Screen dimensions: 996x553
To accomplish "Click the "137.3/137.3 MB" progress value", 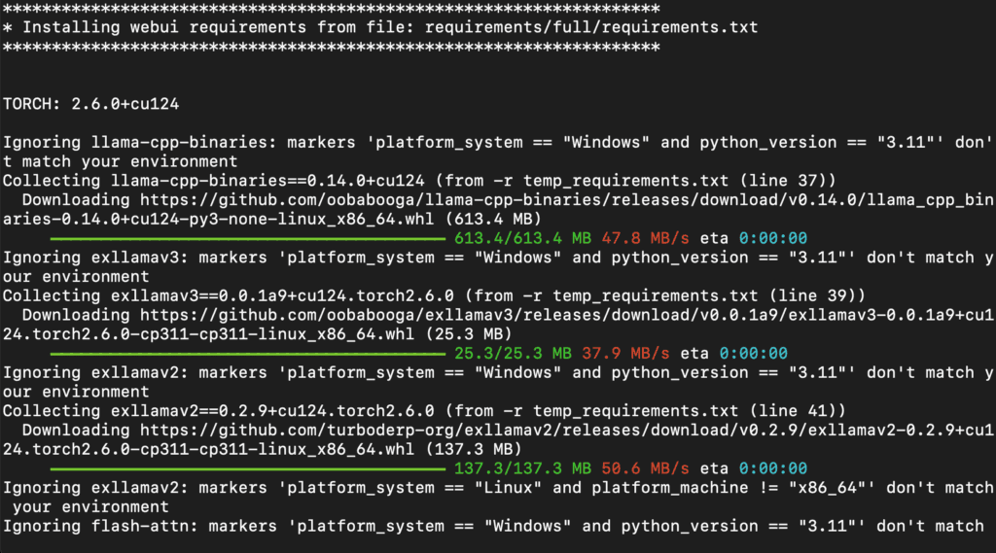I will click(522, 467).
